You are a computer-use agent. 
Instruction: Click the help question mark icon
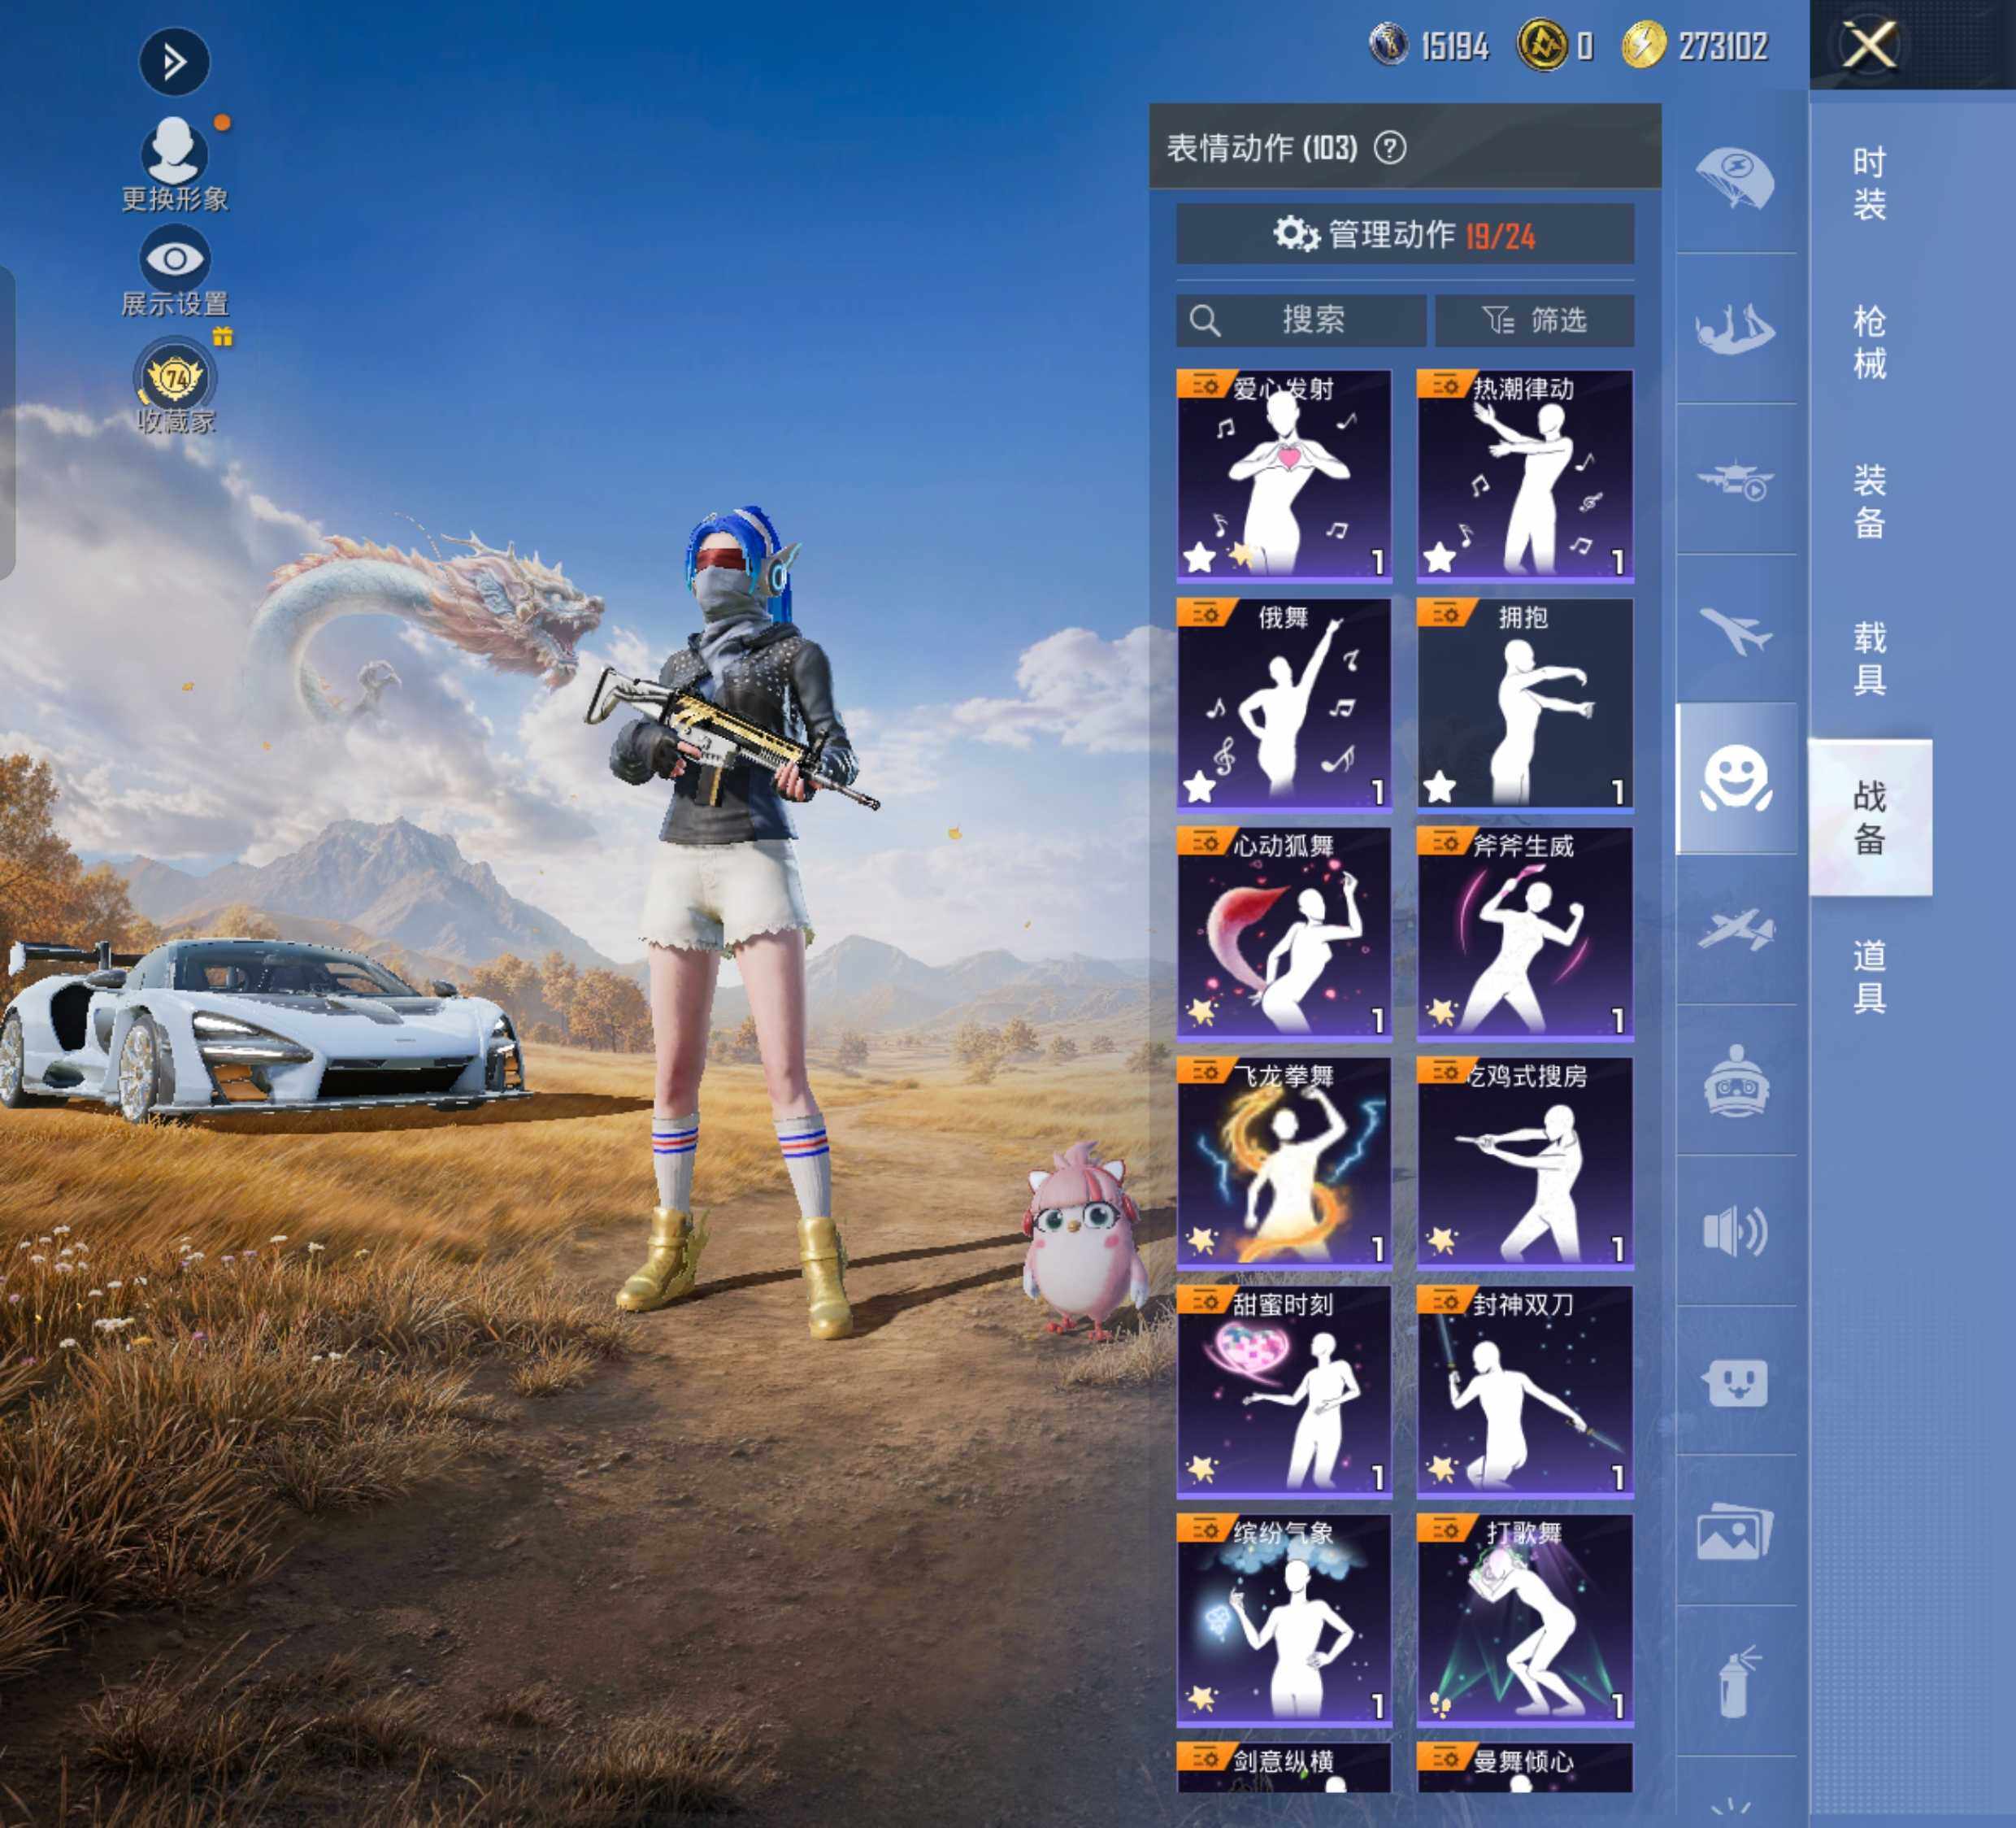tap(1390, 148)
